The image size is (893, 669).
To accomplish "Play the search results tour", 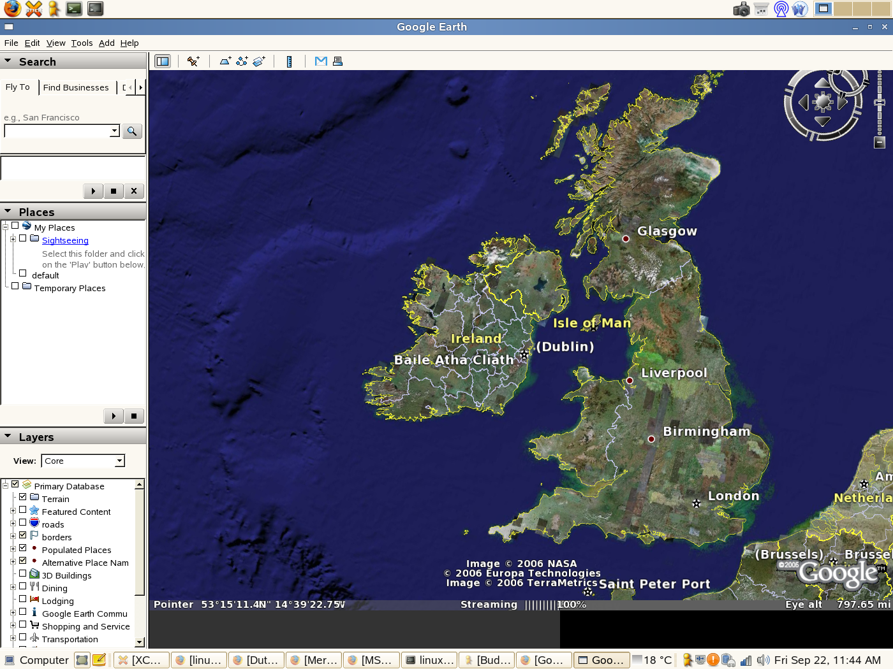I will (x=93, y=191).
